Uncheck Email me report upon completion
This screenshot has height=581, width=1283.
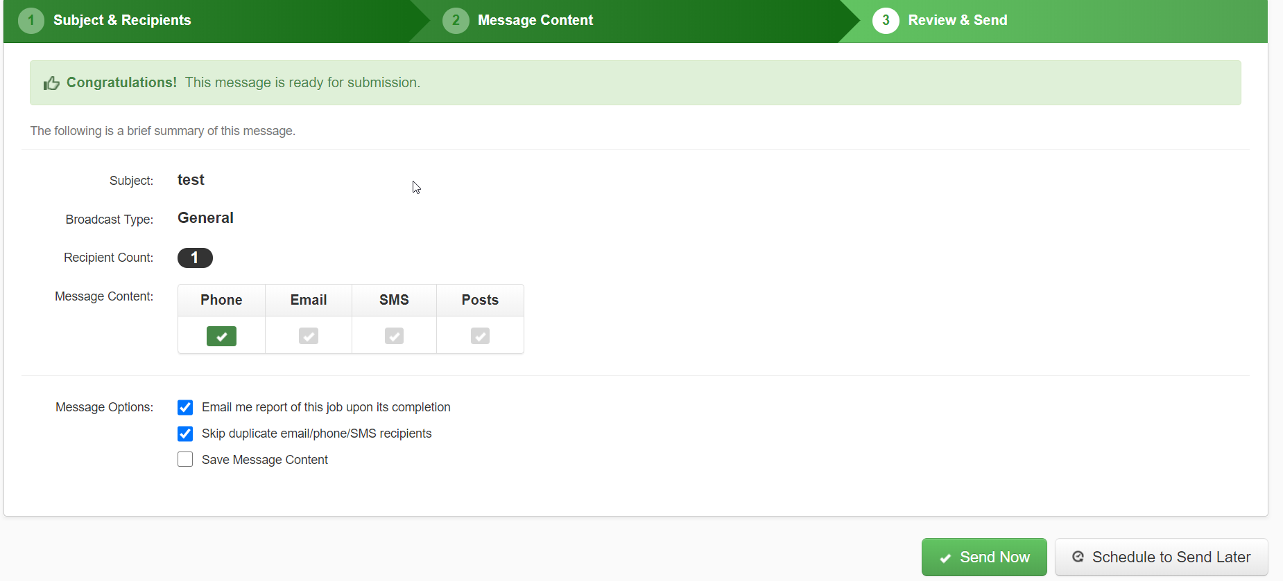pyautogui.click(x=185, y=407)
